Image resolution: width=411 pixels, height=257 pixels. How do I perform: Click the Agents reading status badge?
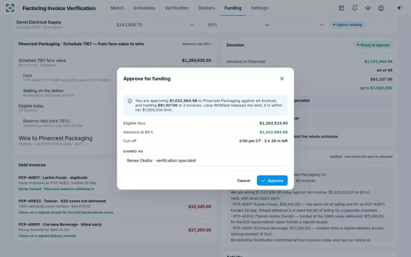tap(347, 25)
